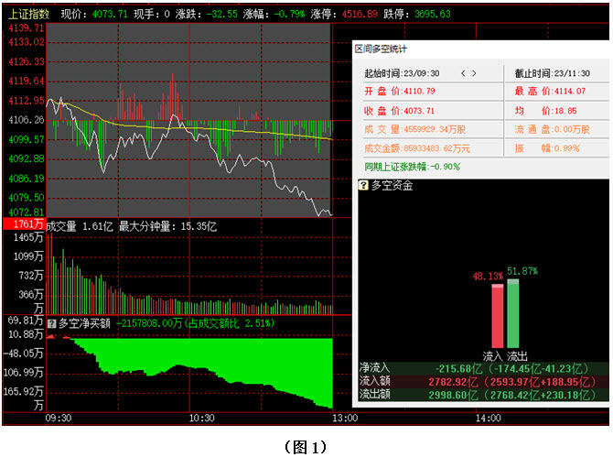Image resolution: width=613 pixels, height=468 pixels.
Task: Click the red 1761万 volume axis label
Action: click(23, 224)
